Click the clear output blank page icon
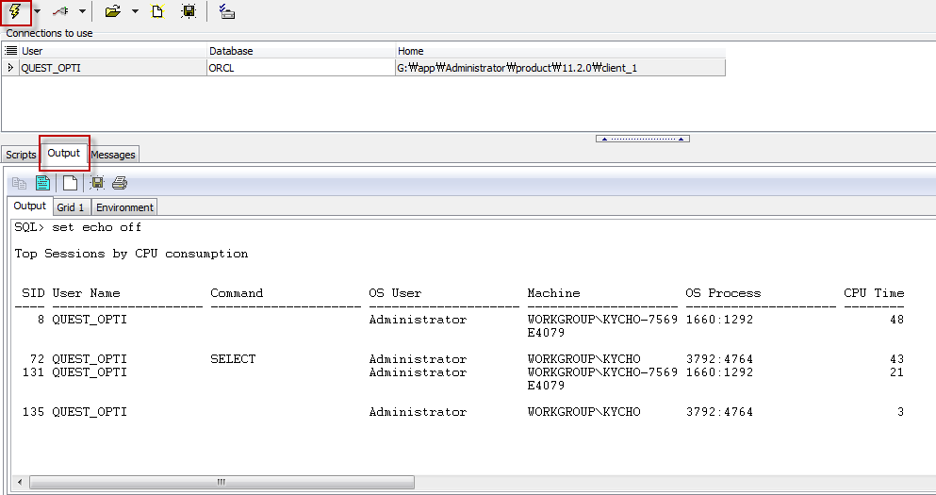This screenshot has width=936, height=495. (70, 183)
